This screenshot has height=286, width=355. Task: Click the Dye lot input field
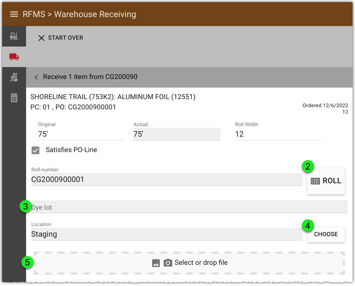click(153, 207)
